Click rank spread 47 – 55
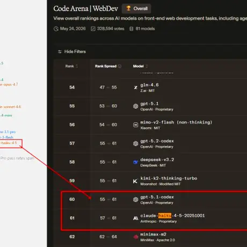 pos(108,88)
